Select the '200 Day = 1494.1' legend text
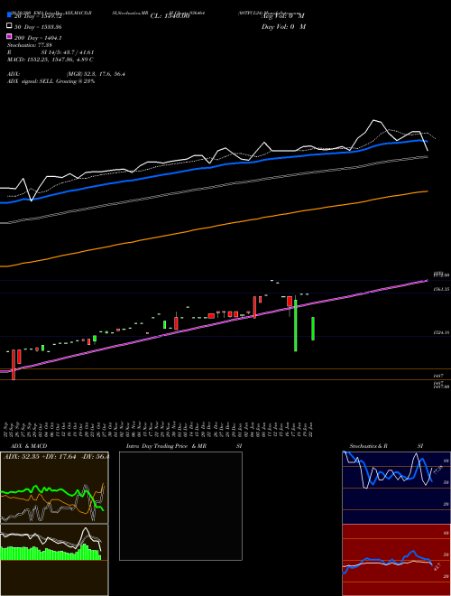This screenshot has height=596, width=451. tap(38, 38)
